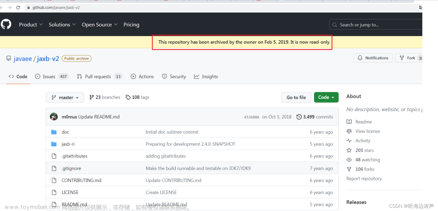Click Report repository link

pyautogui.click(x=364, y=179)
